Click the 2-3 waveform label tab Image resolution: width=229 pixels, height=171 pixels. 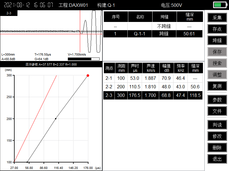9,13
